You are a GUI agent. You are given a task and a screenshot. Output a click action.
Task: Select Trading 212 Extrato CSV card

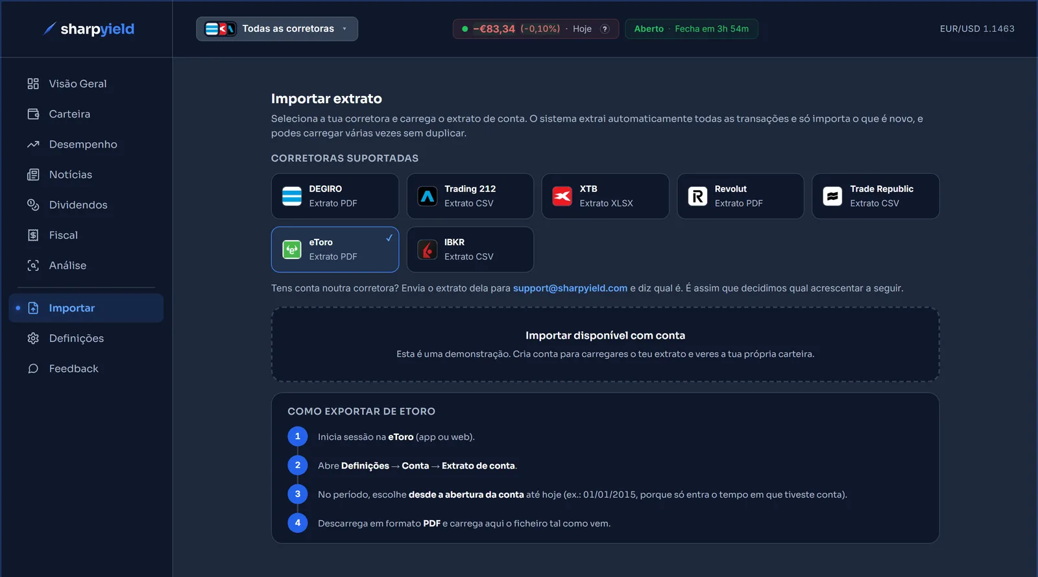[x=470, y=196]
